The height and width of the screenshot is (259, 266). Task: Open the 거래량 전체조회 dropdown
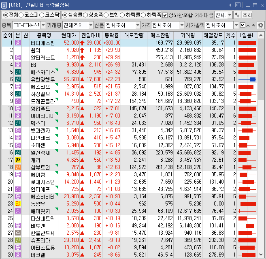[91, 25]
